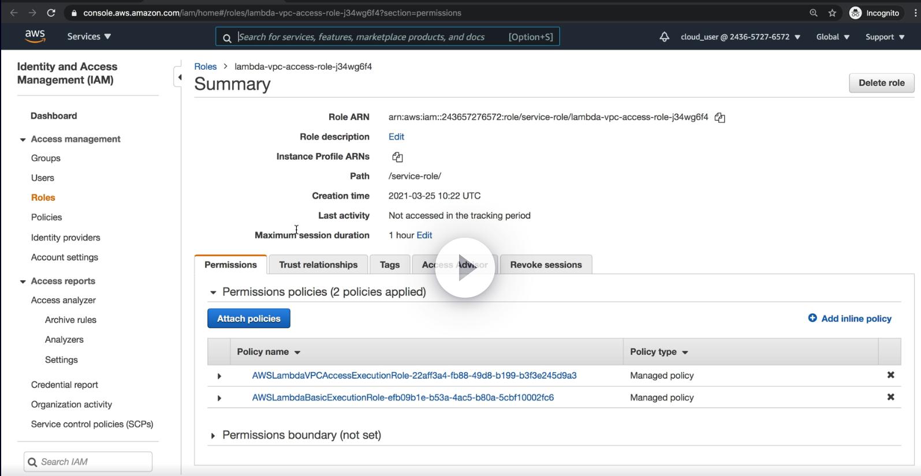The image size is (921, 476).
Task: Switch to the Trust relationships tab
Action: (318, 265)
